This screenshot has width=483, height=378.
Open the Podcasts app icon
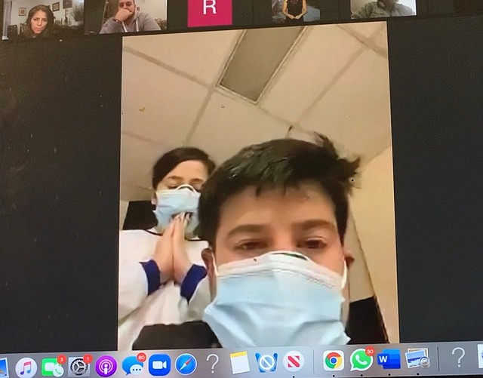[106, 367]
